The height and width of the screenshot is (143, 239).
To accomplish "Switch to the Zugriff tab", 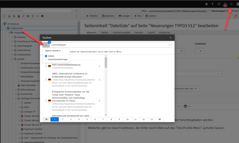I will pyautogui.click(x=151, y=33).
